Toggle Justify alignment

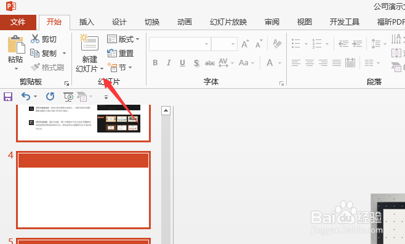point(337,63)
